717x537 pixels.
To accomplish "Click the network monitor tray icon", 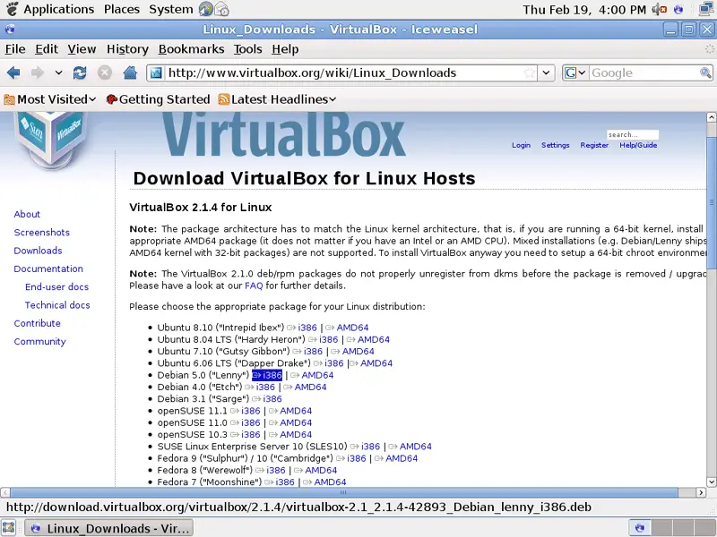I will 707,9.
